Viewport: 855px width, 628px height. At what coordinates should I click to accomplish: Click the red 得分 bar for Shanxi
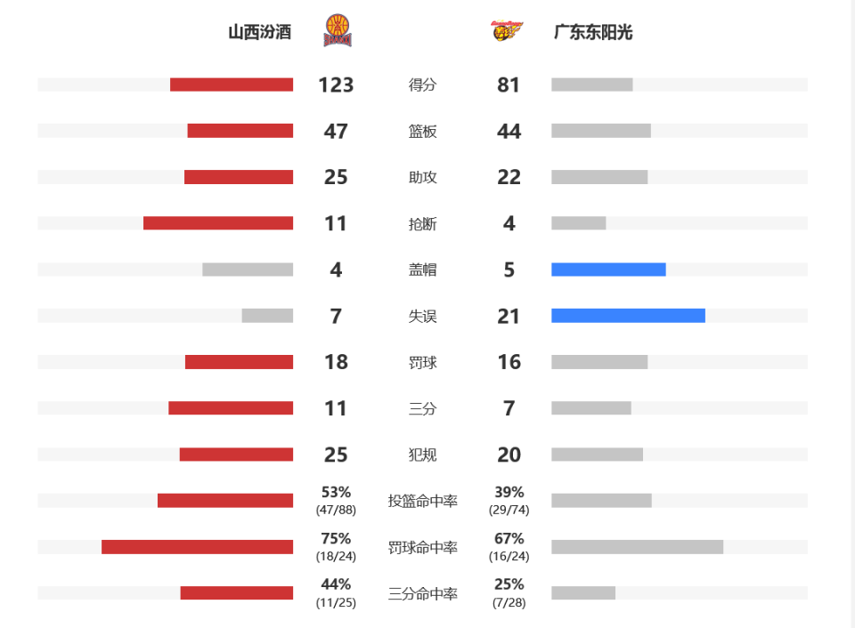point(232,85)
